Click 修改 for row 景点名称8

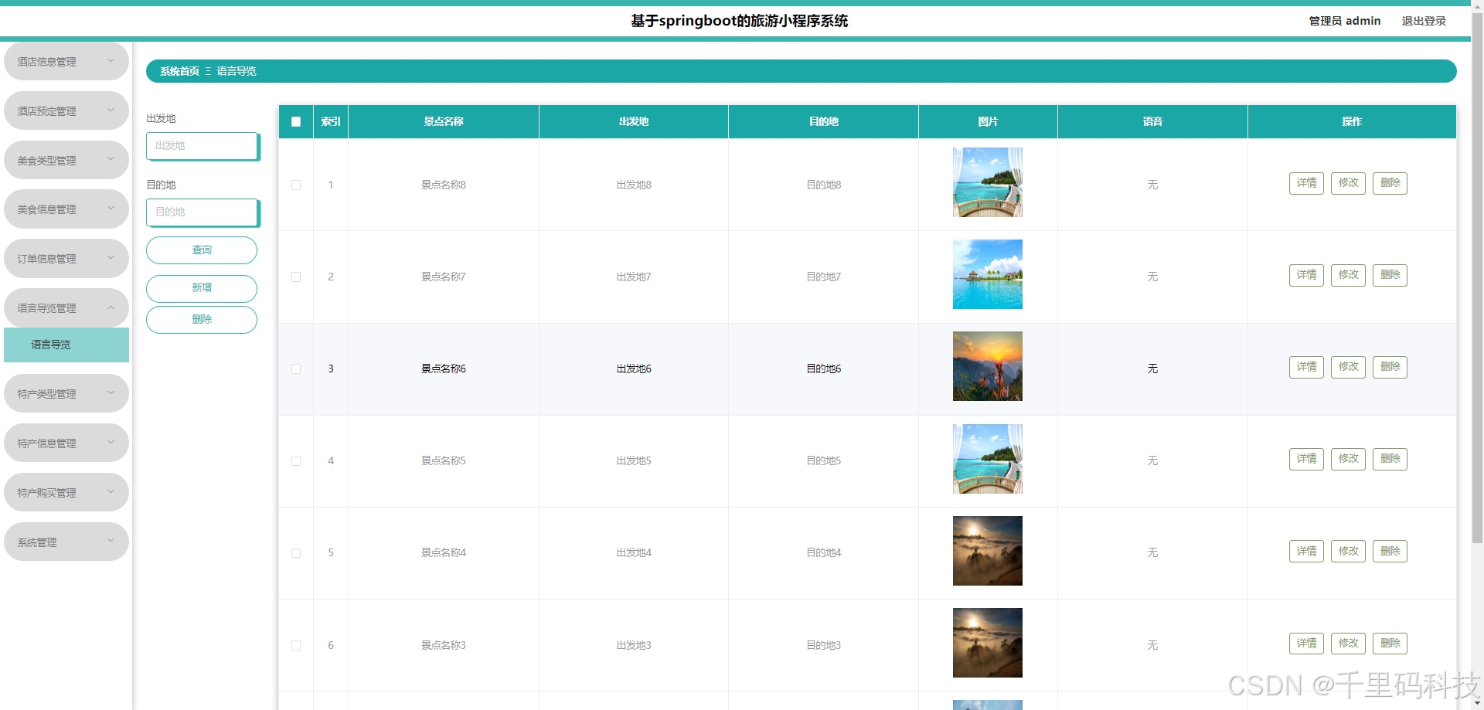coord(1348,183)
